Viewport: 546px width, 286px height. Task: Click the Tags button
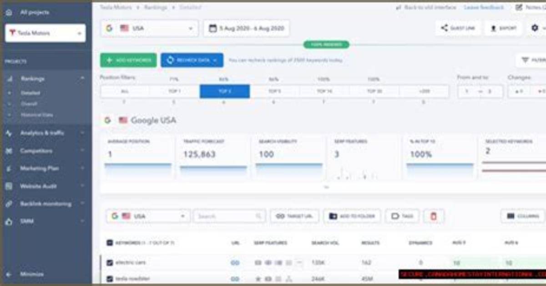(402, 216)
